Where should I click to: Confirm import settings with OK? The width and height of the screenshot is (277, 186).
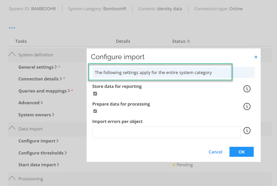(x=241, y=152)
